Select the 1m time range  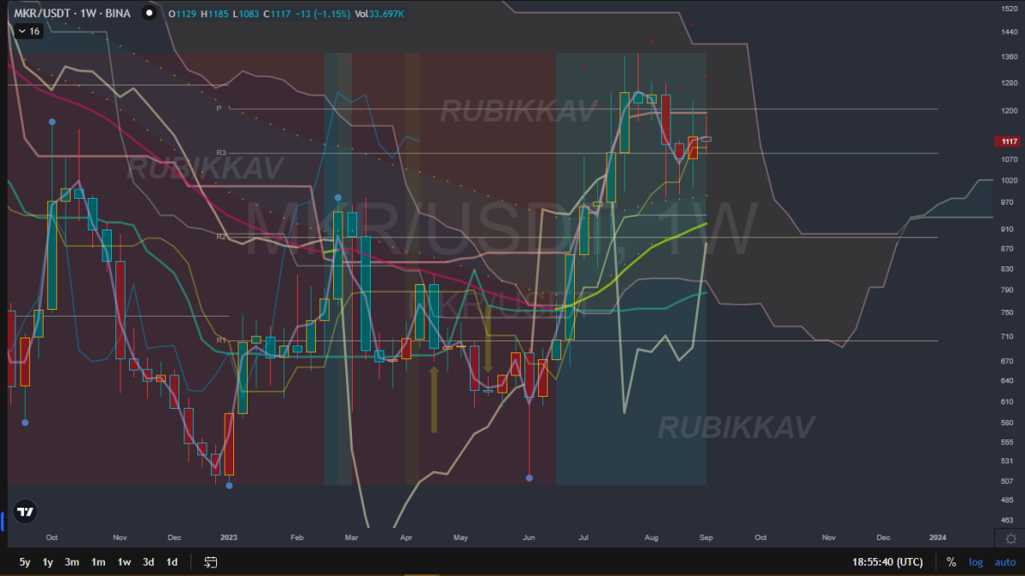pyautogui.click(x=98, y=562)
